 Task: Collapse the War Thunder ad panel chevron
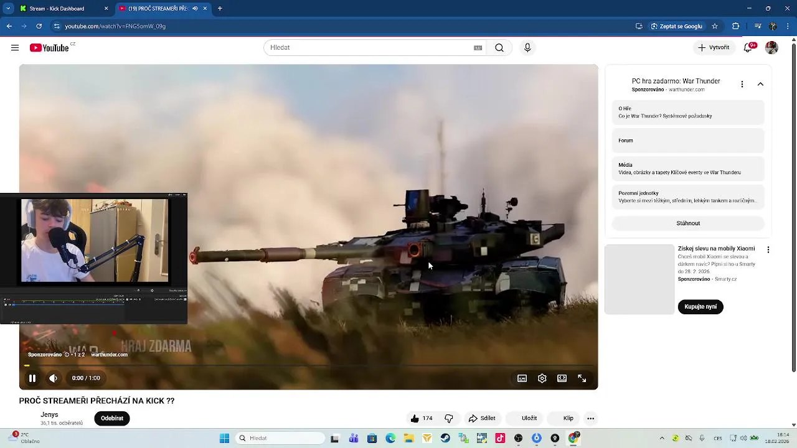click(760, 84)
